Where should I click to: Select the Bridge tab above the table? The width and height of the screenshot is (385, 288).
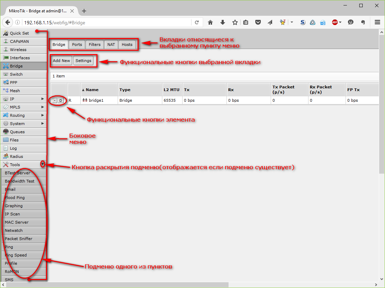coord(59,45)
